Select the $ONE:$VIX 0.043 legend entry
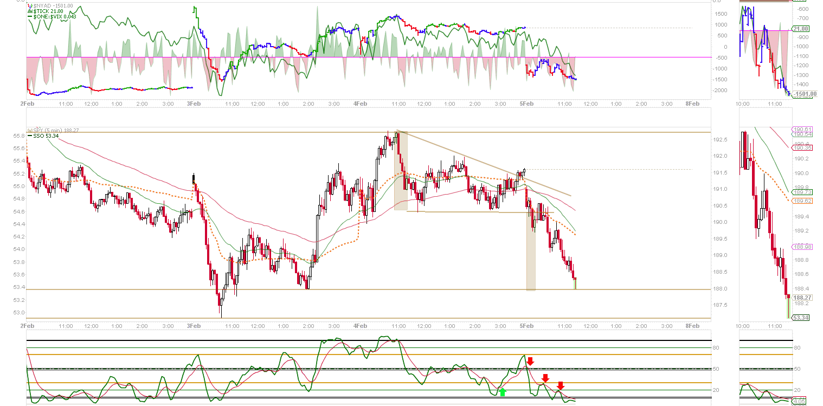 [x=52, y=16]
